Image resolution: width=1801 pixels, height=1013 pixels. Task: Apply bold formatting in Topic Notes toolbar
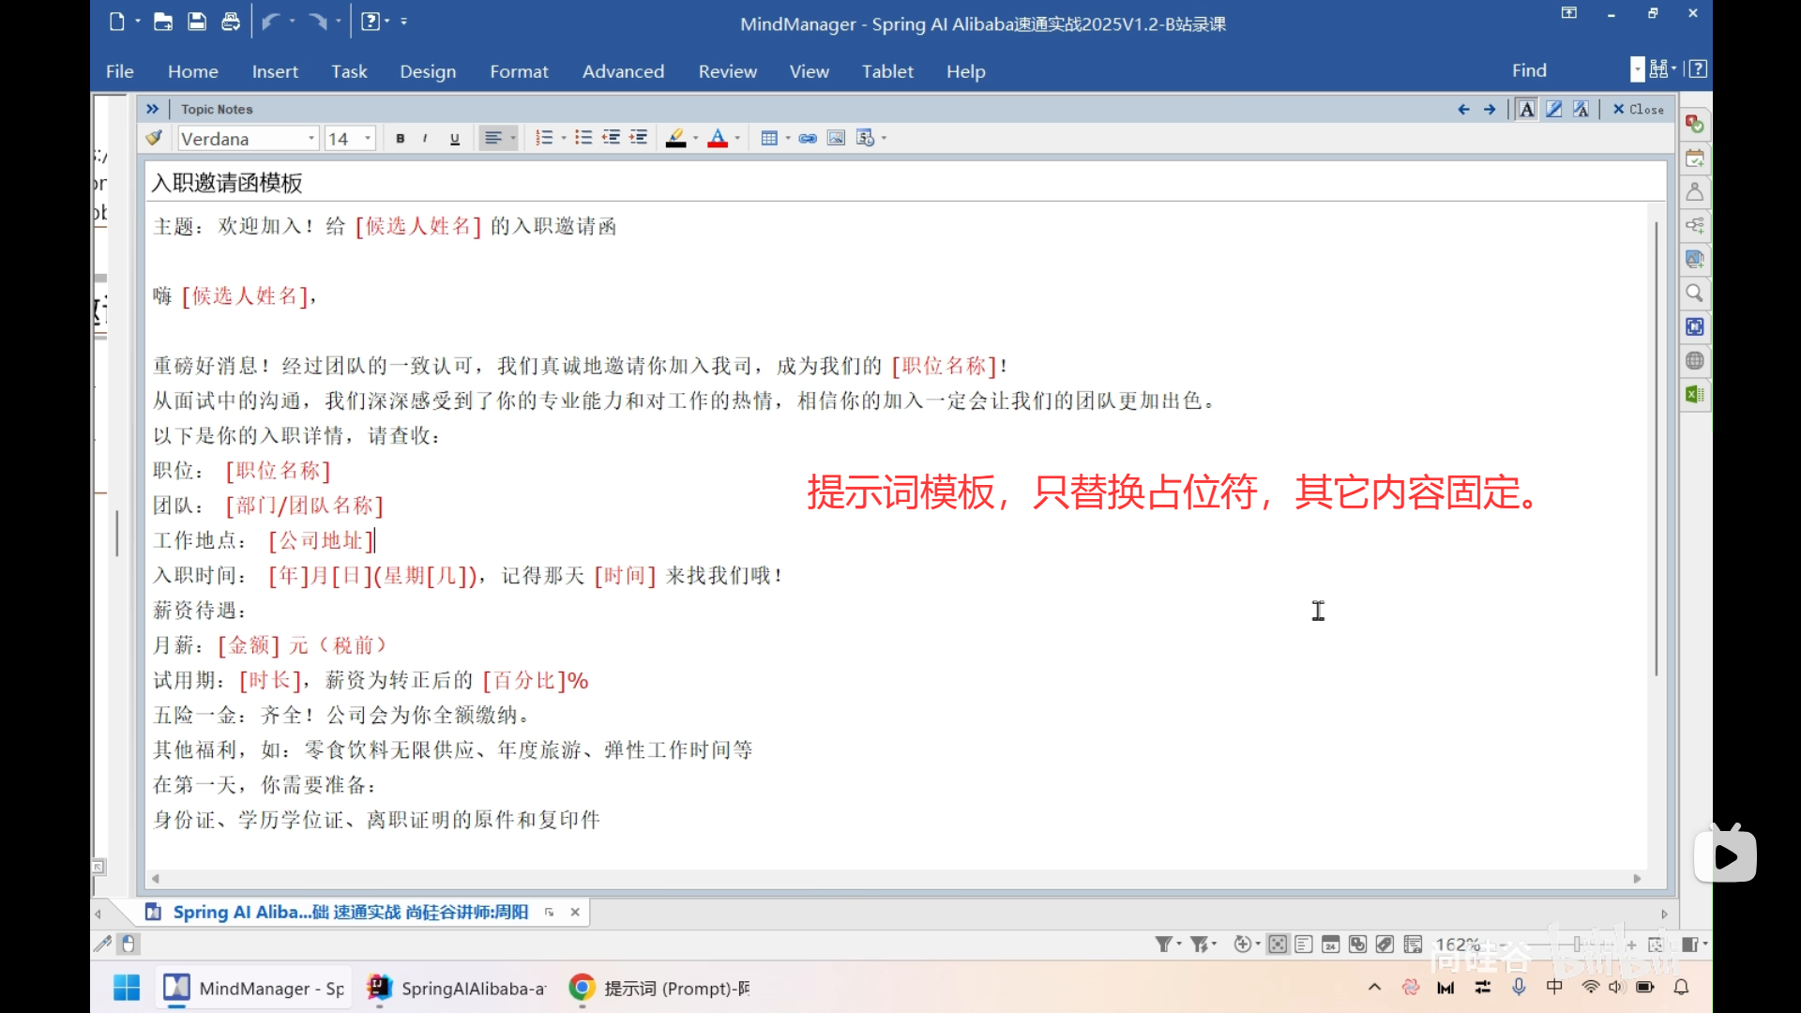(401, 138)
